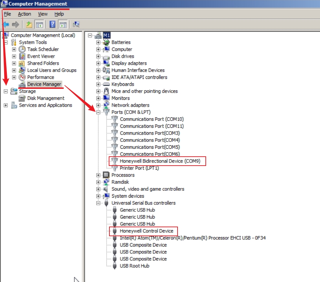Click the Disk Management icon
This screenshot has height=282, width=320.
[22, 98]
